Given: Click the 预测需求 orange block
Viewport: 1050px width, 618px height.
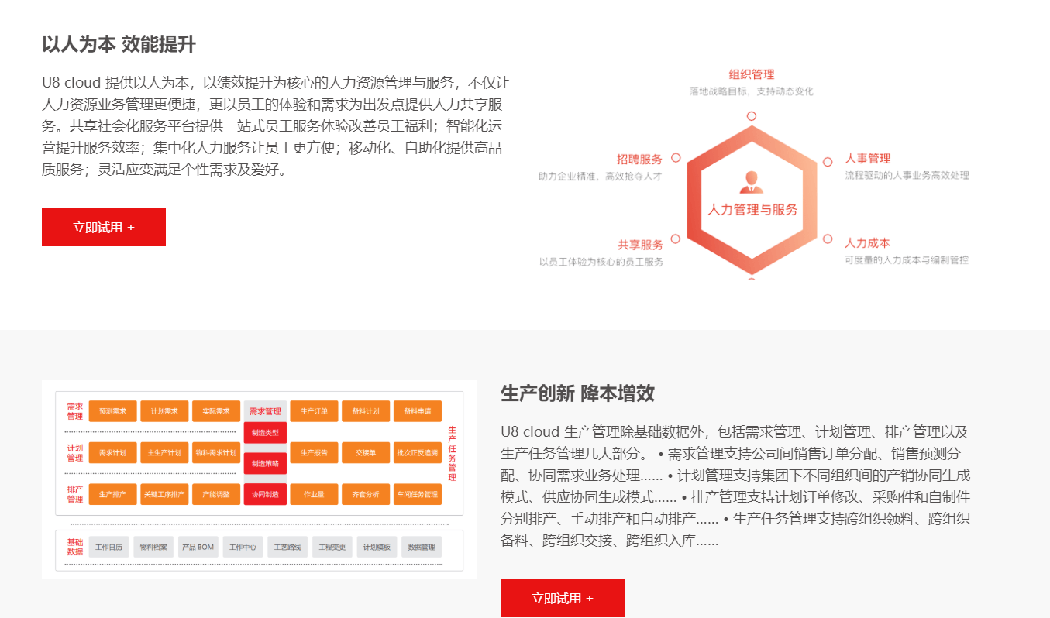Looking at the screenshot, I should [x=113, y=411].
